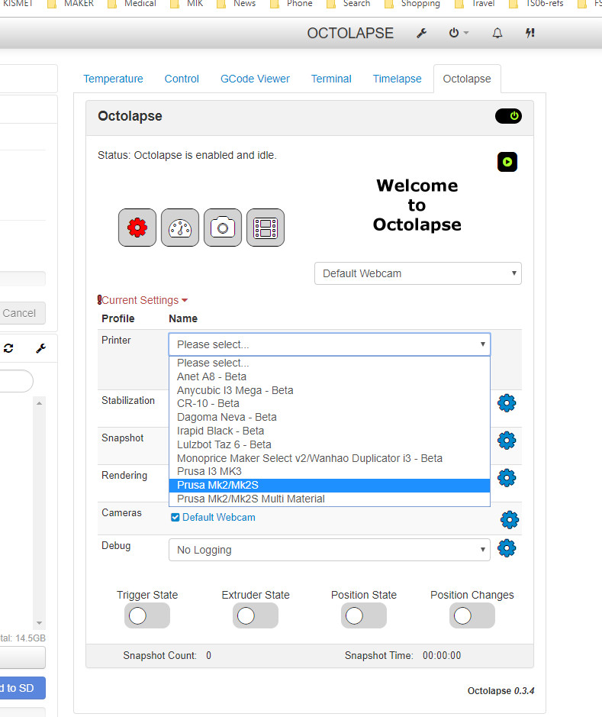The image size is (602, 717).
Task: Switch to the GCode Viewer tab
Action: pyautogui.click(x=255, y=79)
